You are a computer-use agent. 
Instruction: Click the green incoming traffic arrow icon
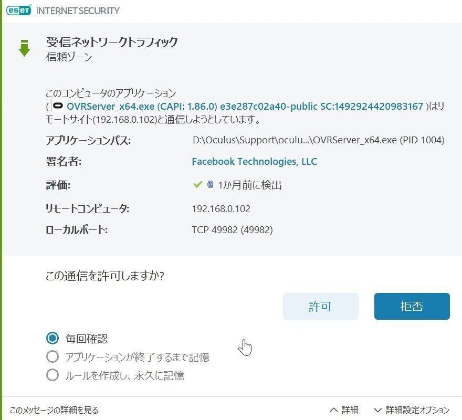[24, 47]
